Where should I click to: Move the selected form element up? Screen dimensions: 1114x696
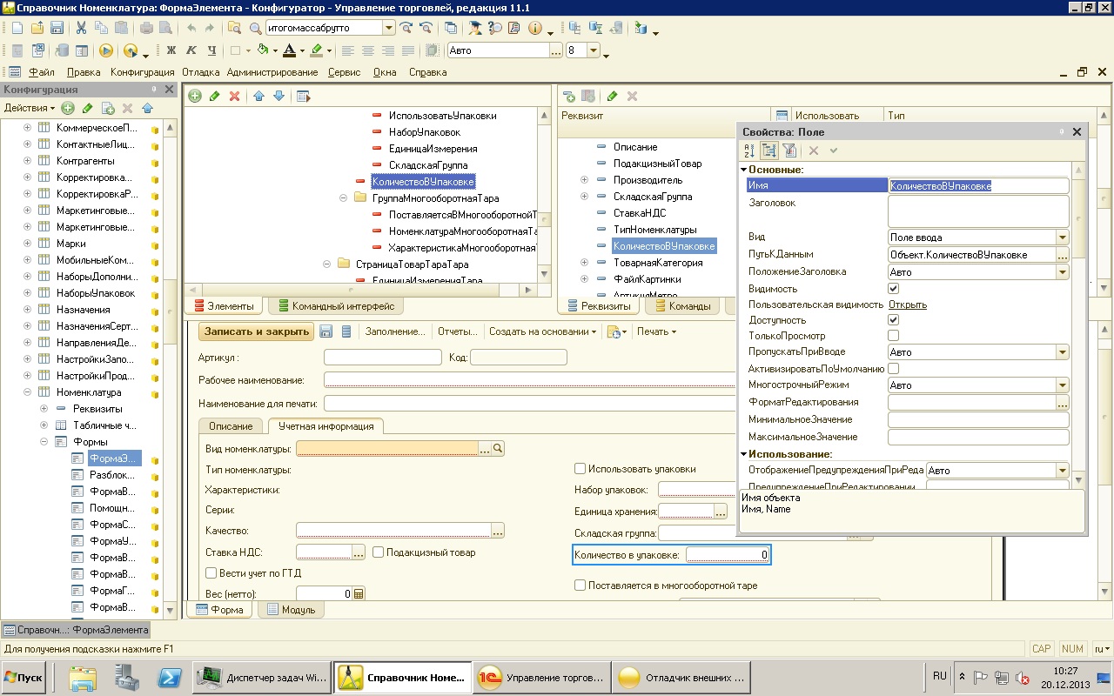coord(258,96)
